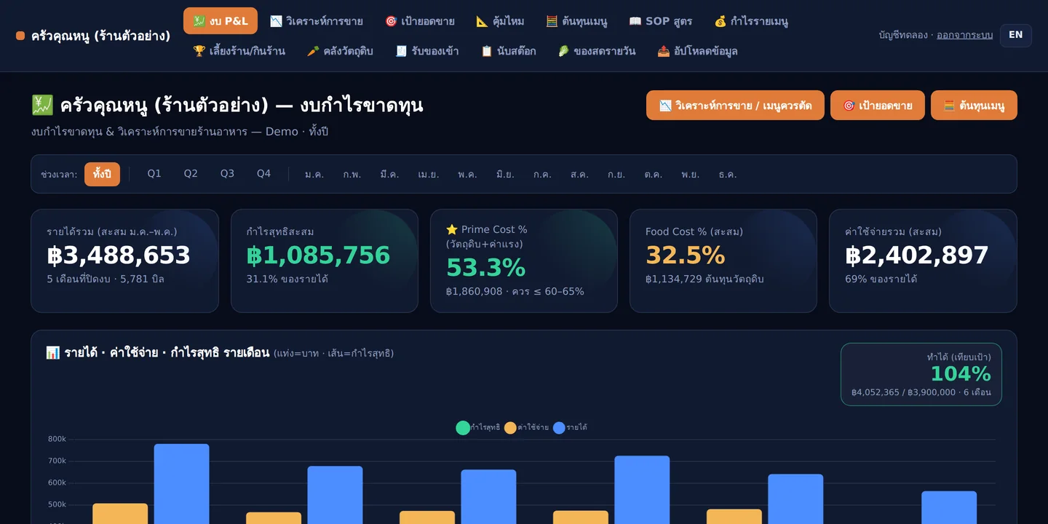
Task: Select the ทั้งปี period filter
Action: point(102,174)
